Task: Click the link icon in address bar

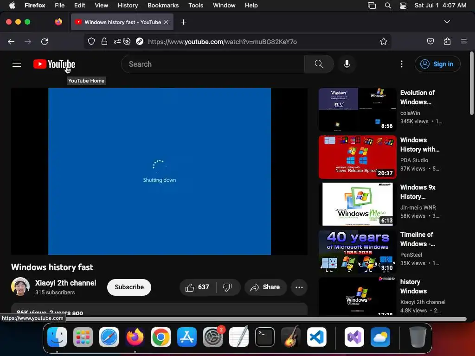Action: [x=140, y=41]
